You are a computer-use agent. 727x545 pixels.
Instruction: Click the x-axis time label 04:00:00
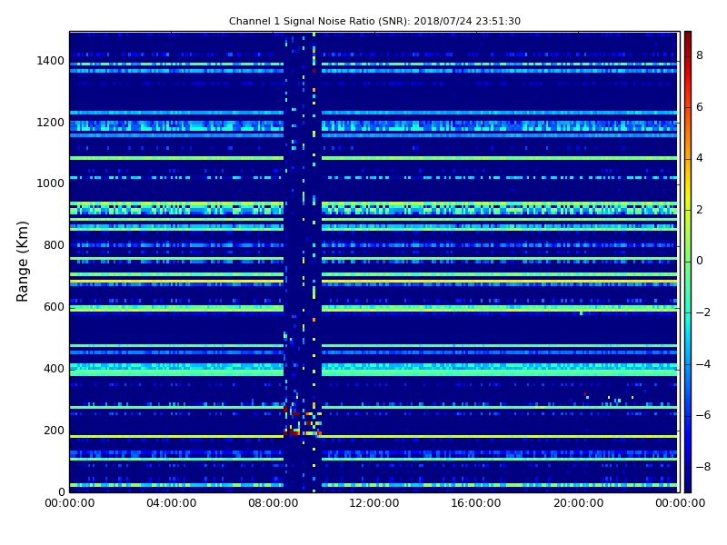click(x=172, y=503)
